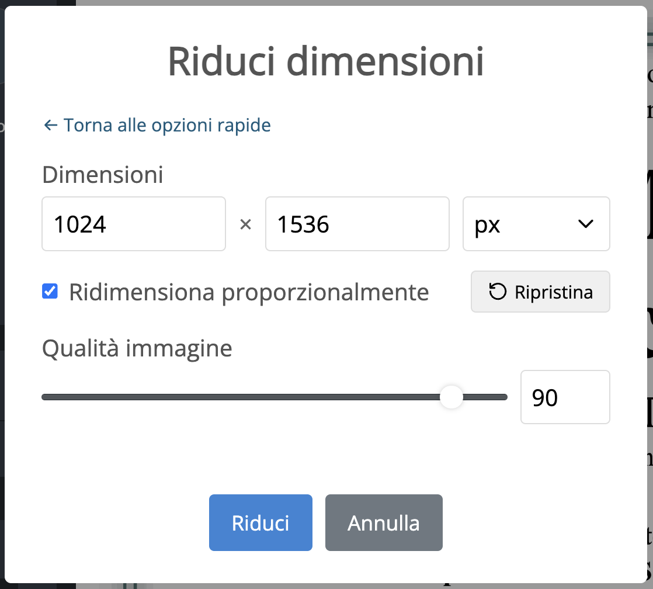This screenshot has height=589, width=653.
Task: Disable the Ridimensiona proporzionalmente checkbox
Action: 50,291
